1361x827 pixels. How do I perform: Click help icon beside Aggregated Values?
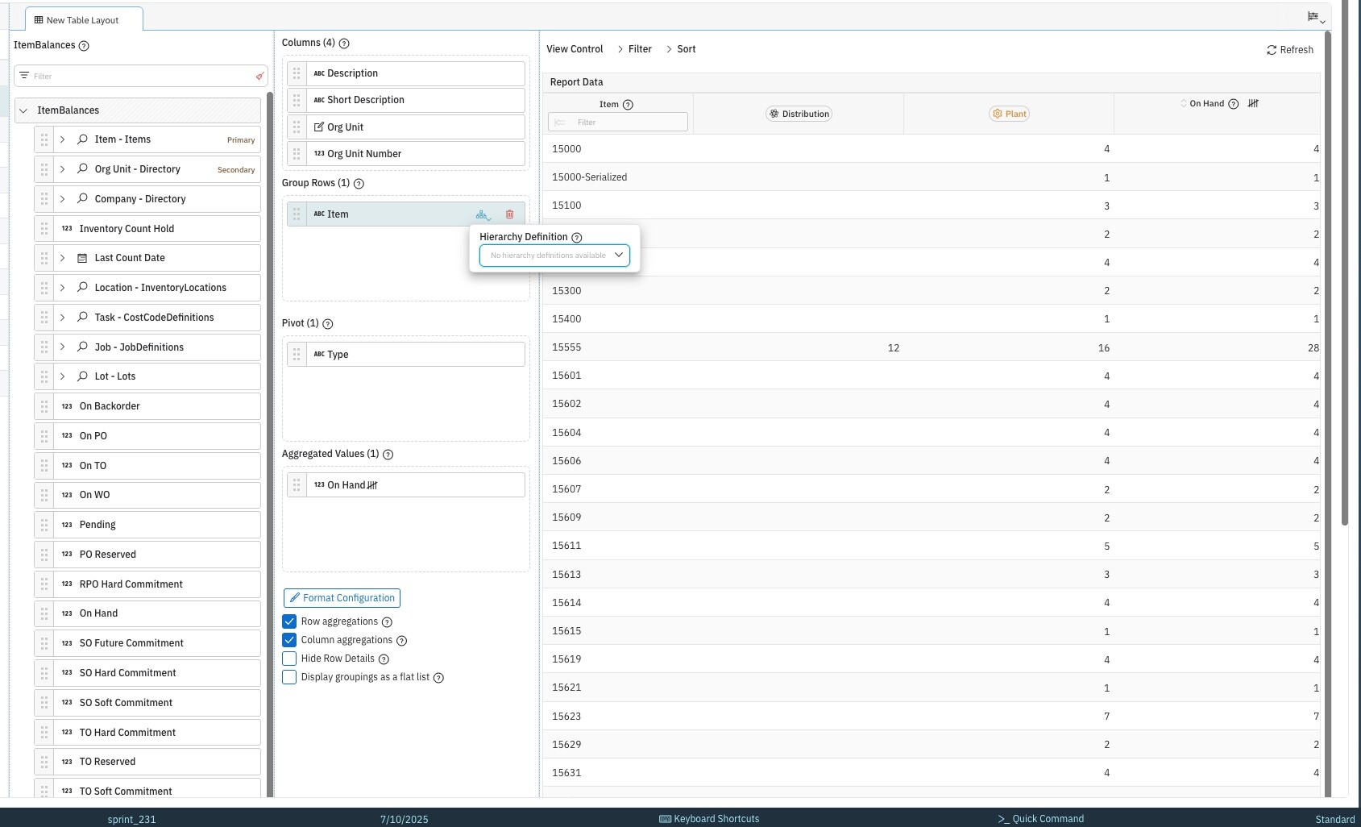click(388, 455)
